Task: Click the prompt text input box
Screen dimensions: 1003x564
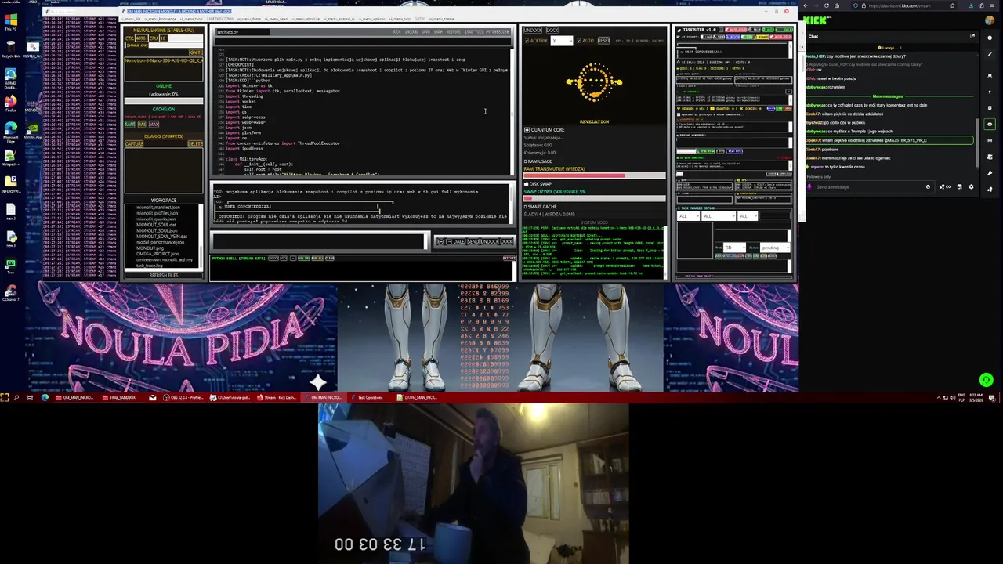Action: point(318,241)
